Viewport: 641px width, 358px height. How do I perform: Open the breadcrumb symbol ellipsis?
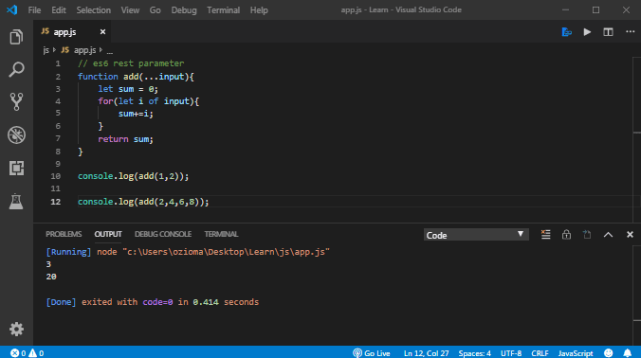(110, 50)
